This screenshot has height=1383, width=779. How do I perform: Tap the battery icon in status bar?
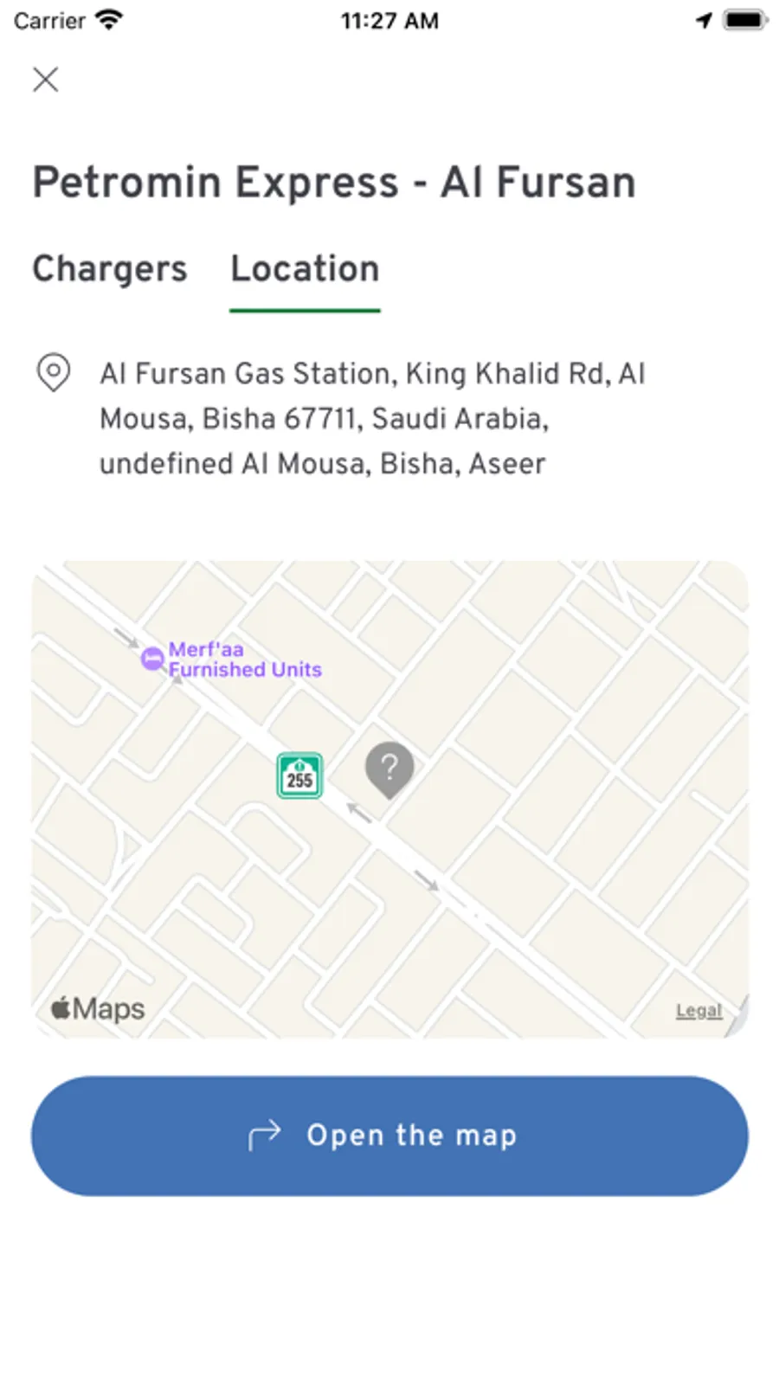745,20
